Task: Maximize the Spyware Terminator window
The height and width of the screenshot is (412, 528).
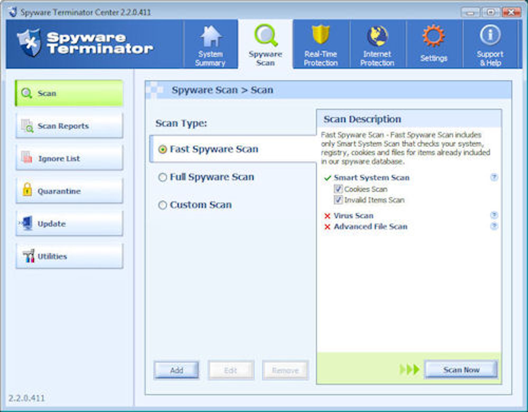Action: [x=491, y=12]
